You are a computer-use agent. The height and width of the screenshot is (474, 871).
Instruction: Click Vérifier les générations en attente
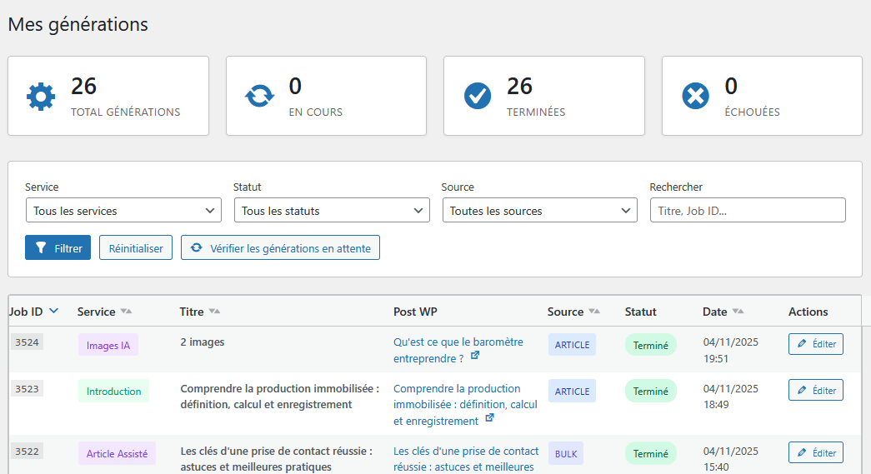(x=280, y=248)
